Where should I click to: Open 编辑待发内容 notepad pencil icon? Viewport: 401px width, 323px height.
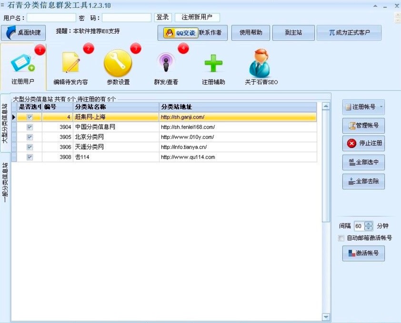70,63
